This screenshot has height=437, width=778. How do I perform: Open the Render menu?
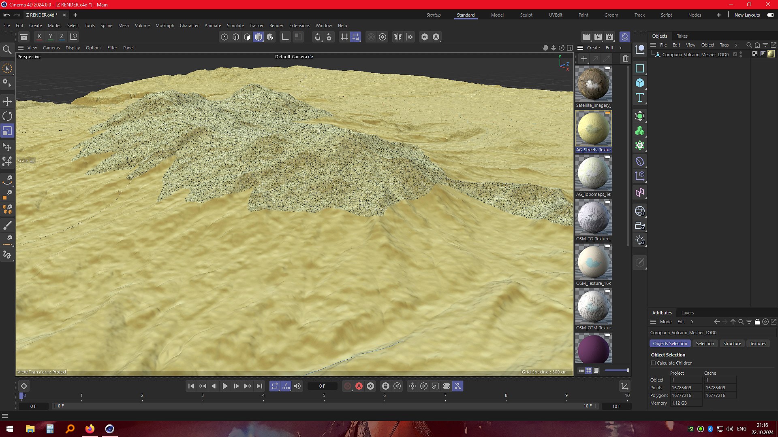pos(276,25)
